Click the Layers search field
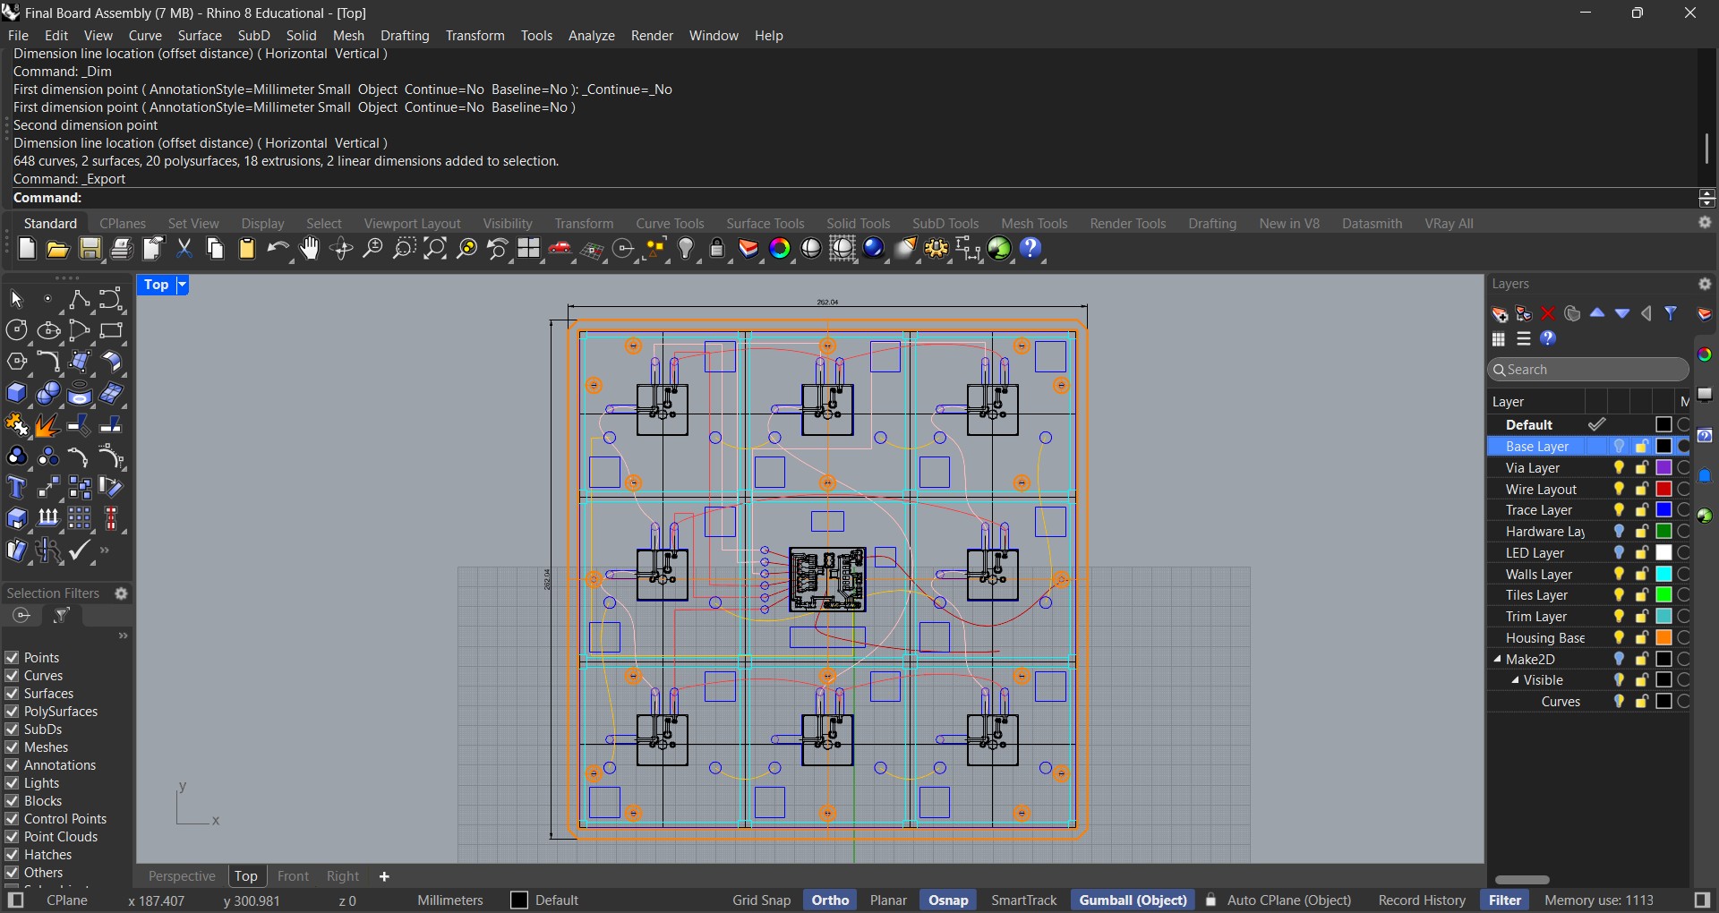Viewport: 1719px width, 913px height. pyautogui.click(x=1588, y=369)
